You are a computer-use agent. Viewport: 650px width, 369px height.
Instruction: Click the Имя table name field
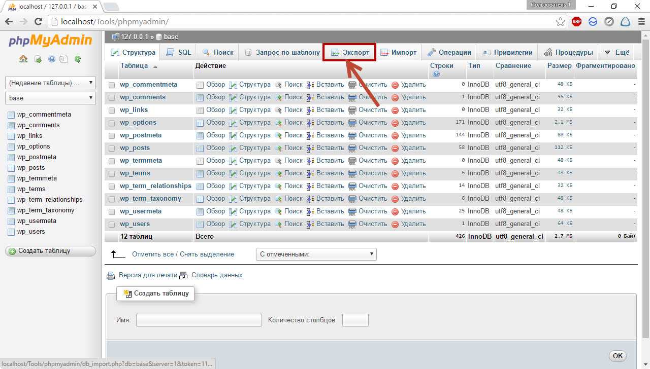[199, 320]
